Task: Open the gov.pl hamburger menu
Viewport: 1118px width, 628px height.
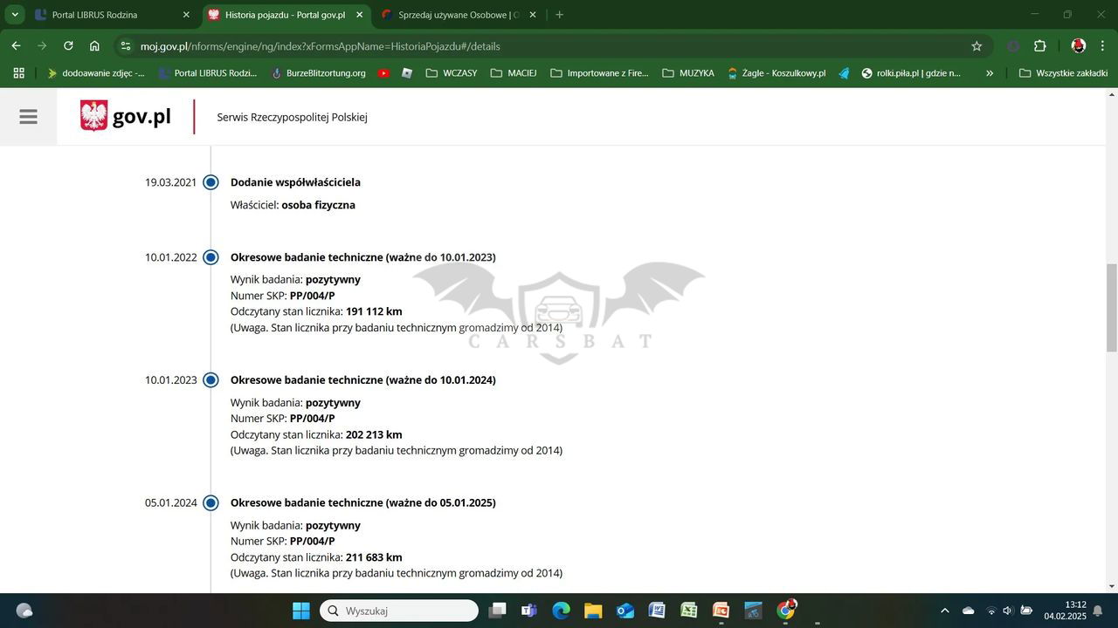Action: pos(28,116)
